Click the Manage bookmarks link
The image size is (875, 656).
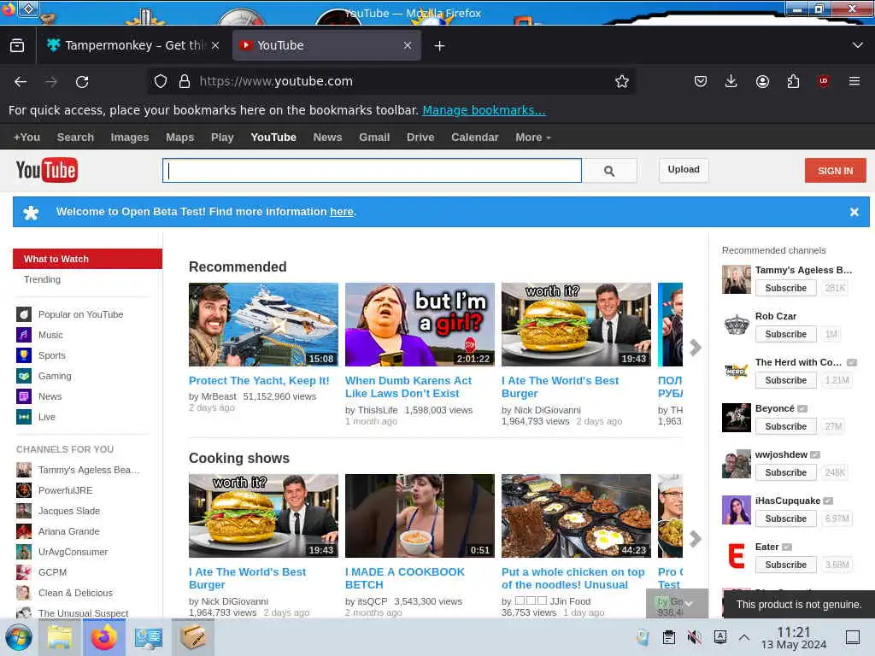click(x=484, y=110)
